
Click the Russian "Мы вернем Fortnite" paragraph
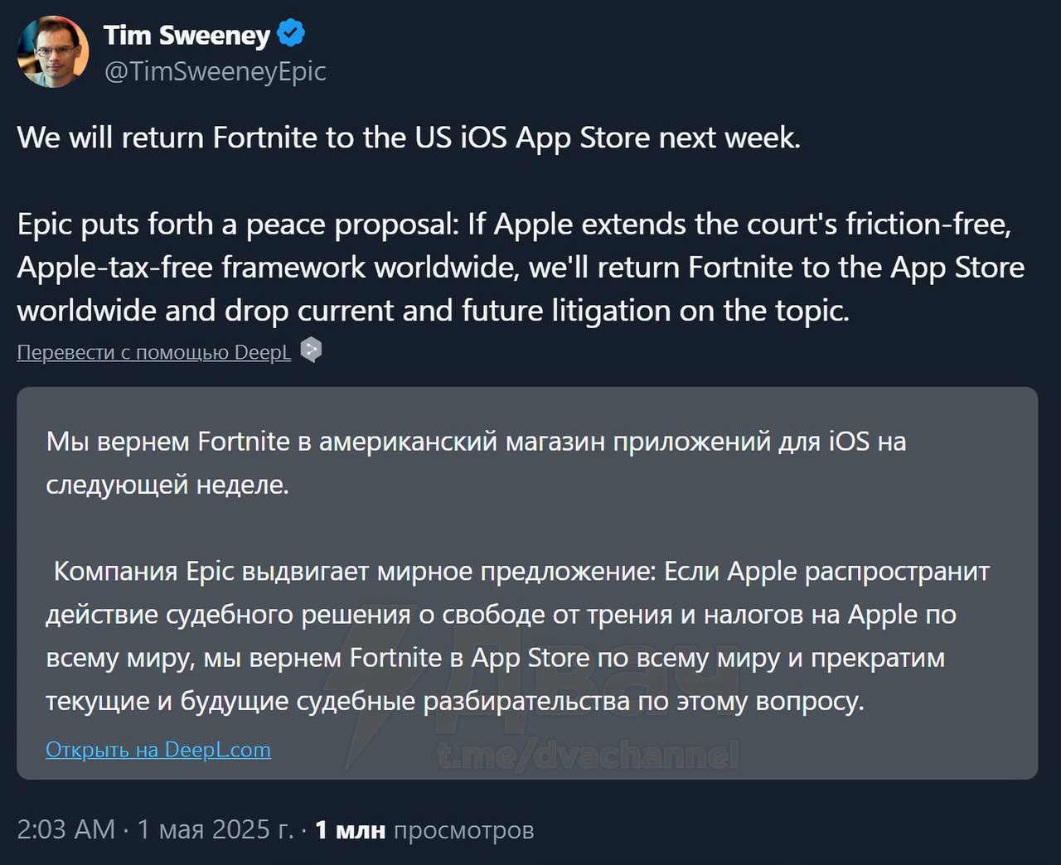click(476, 462)
